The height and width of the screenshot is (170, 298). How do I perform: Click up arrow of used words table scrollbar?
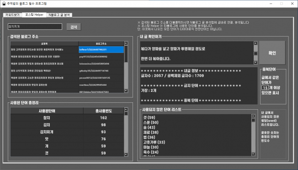pyautogui.click(x=126, y=109)
